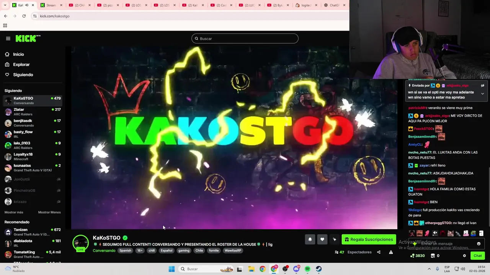The image size is (490, 275).
Task: Open the chat shop icon showing 0
Action: point(433,256)
